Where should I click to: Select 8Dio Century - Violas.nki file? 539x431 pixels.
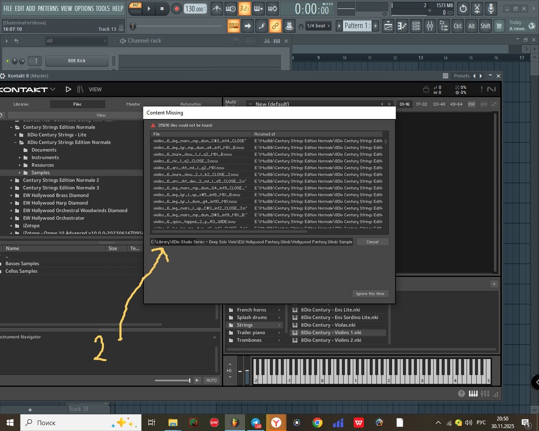coord(328,325)
